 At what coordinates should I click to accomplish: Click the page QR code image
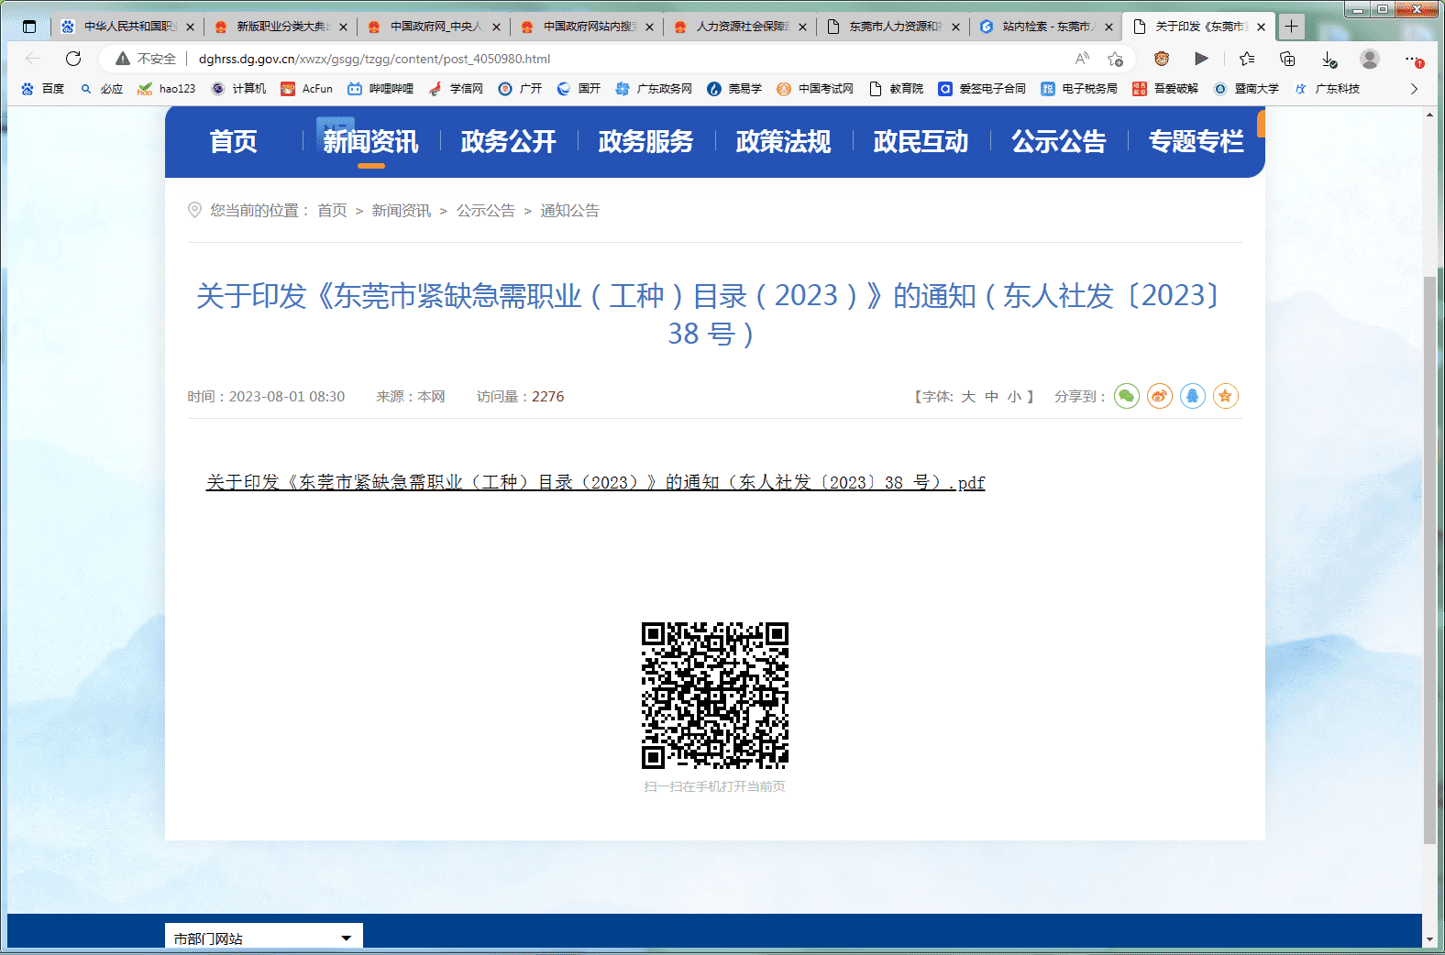pos(715,695)
